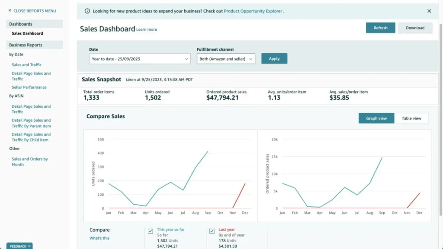Image resolution: width=443 pixels, height=249 pixels.
Task: Click the What's this link under Compare
Action: point(100,238)
